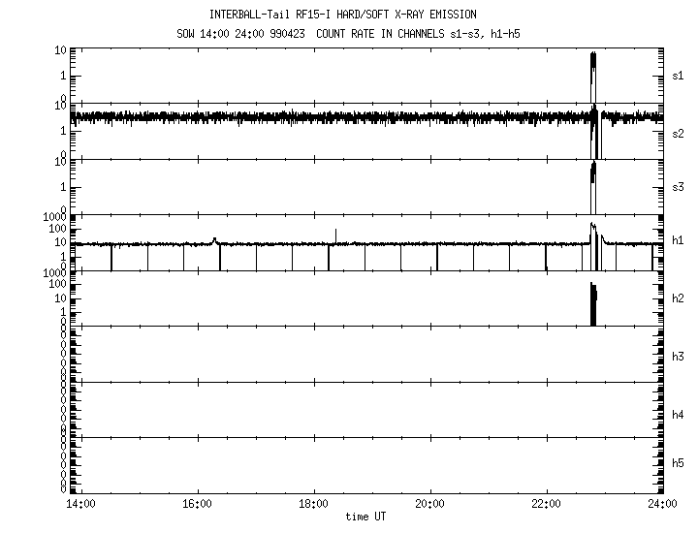Click the 20:00 time axis label
698x533 pixels.
point(429,504)
